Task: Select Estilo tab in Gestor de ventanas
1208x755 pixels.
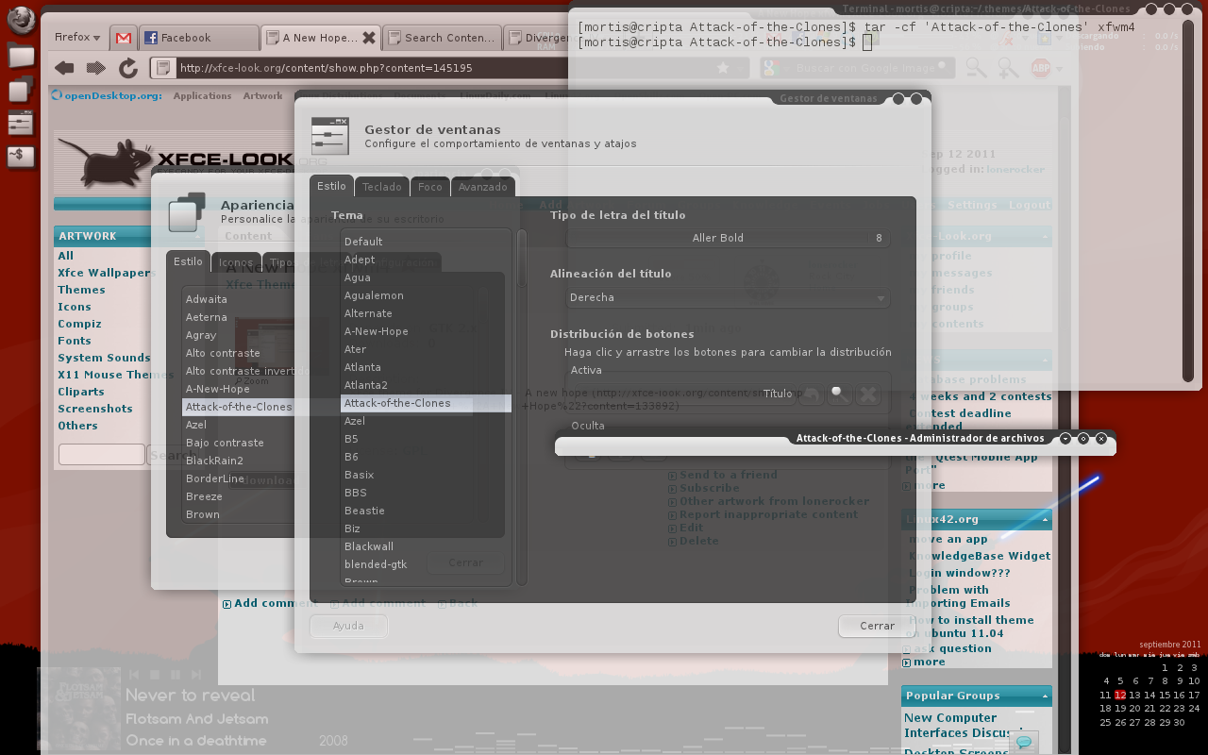Action: point(331,187)
